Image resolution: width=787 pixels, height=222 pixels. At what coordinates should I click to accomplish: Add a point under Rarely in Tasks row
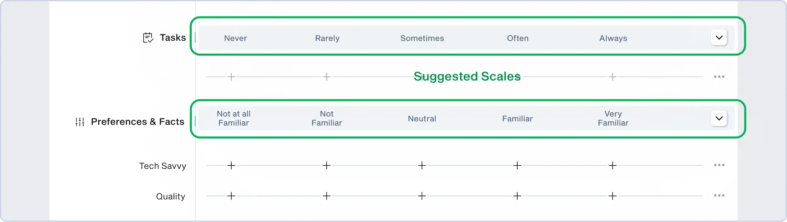click(x=327, y=77)
